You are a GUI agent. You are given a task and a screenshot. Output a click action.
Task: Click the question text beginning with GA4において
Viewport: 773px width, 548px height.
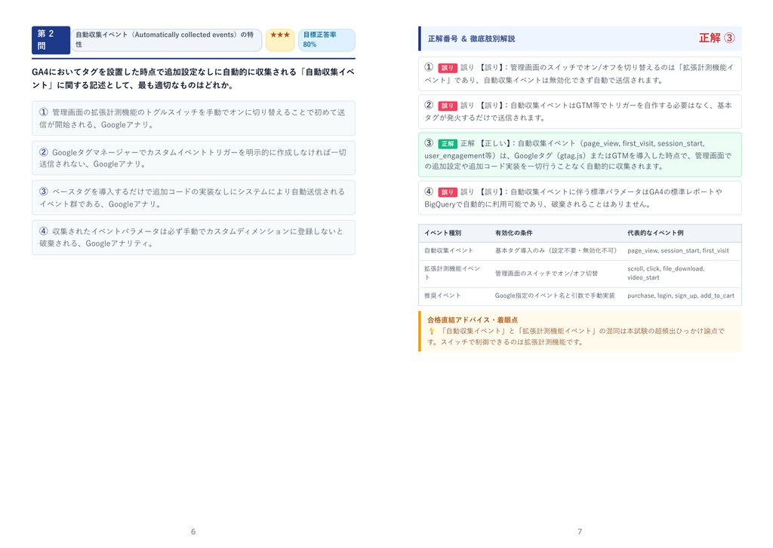(193, 78)
